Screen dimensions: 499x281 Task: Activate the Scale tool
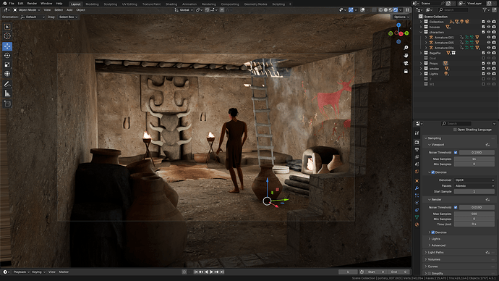click(x=7, y=64)
